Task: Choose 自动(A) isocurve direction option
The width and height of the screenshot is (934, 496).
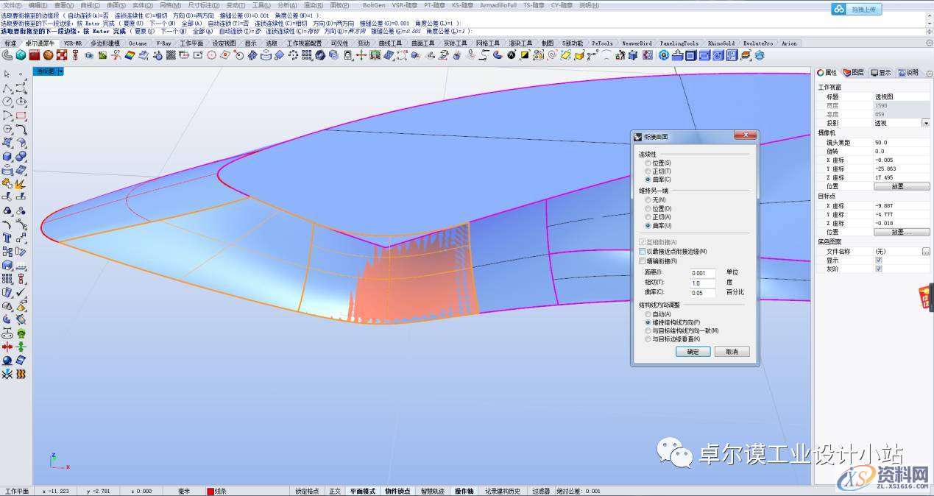Action: pos(648,314)
